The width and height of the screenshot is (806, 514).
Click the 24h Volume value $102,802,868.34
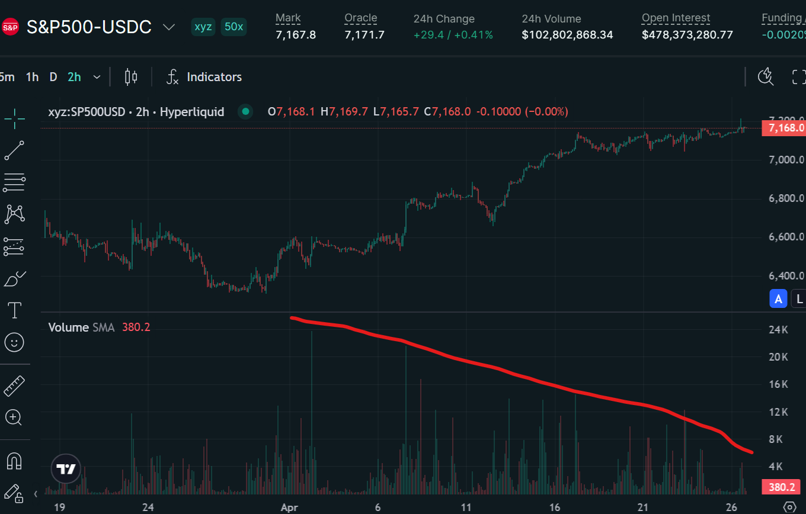point(567,35)
